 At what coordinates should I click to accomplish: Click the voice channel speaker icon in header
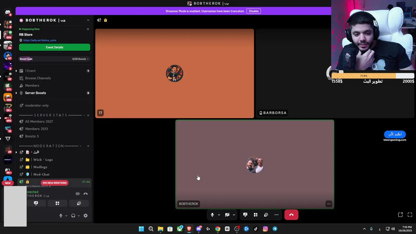pyautogui.click(x=99, y=20)
